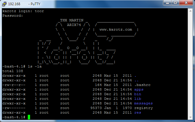Click the '-rw-r--r--' permissions of .bashrc
This screenshot has height=122, width=195.
pyautogui.click(x=14, y=85)
